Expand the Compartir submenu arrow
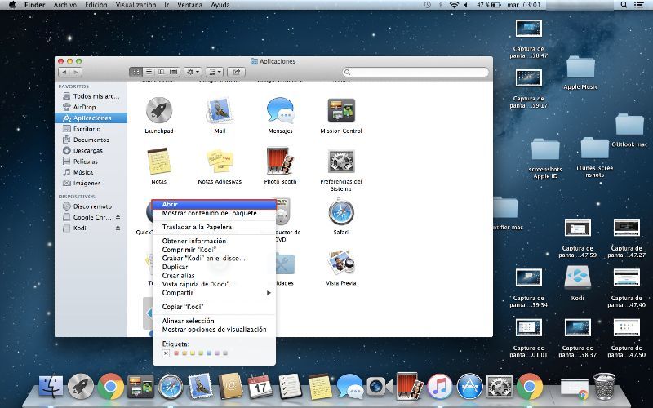The image size is (653, 408). coord(269,293)
